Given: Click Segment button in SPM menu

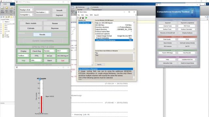Looking at the screenshot, I should [59, 15].
